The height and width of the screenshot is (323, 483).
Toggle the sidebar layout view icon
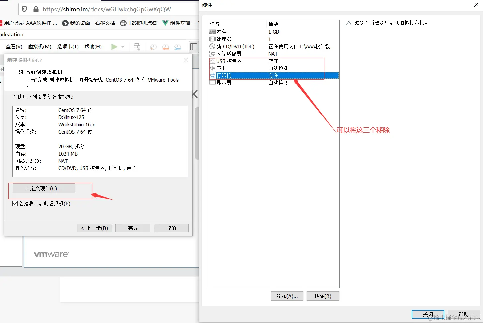point(194,47)
